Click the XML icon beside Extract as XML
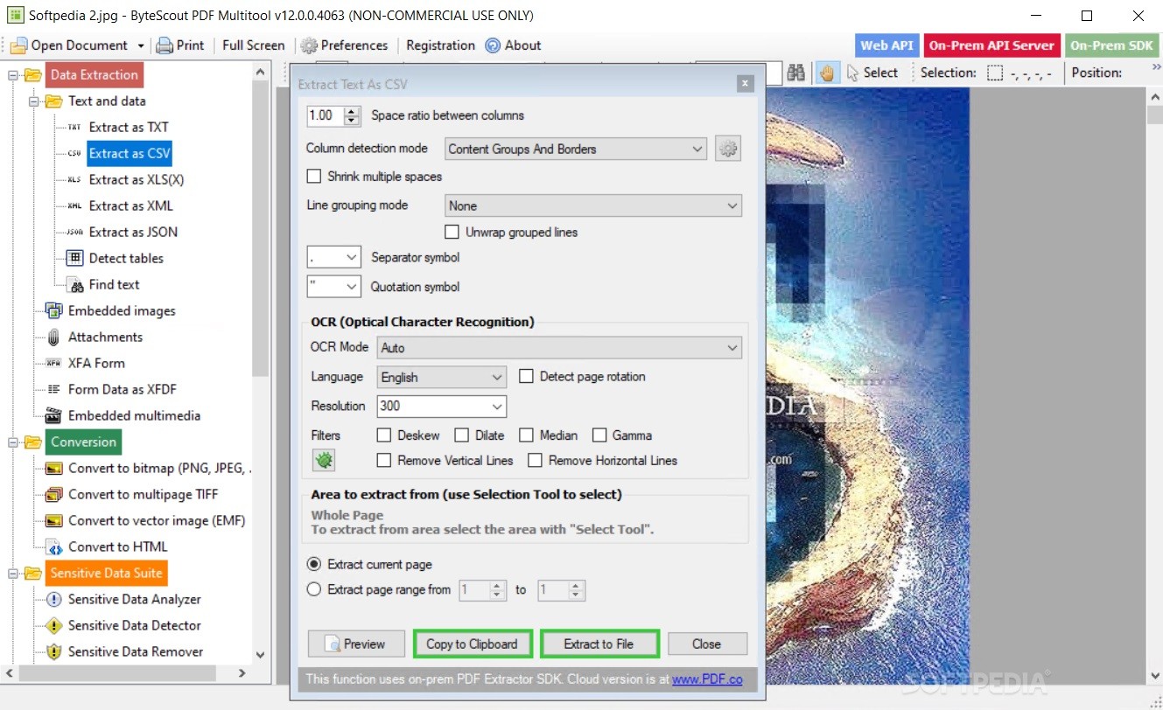 pos(74,206)
